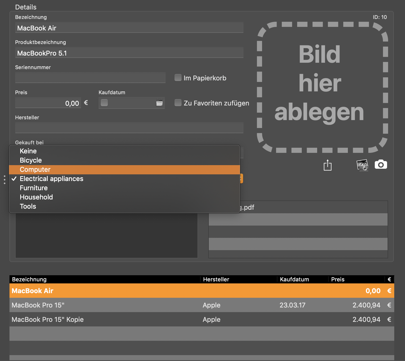Image resolution: width=405 pixels, height=361 pixels.
Task: Click the share icon below the image well
Action: coord(327,165)
